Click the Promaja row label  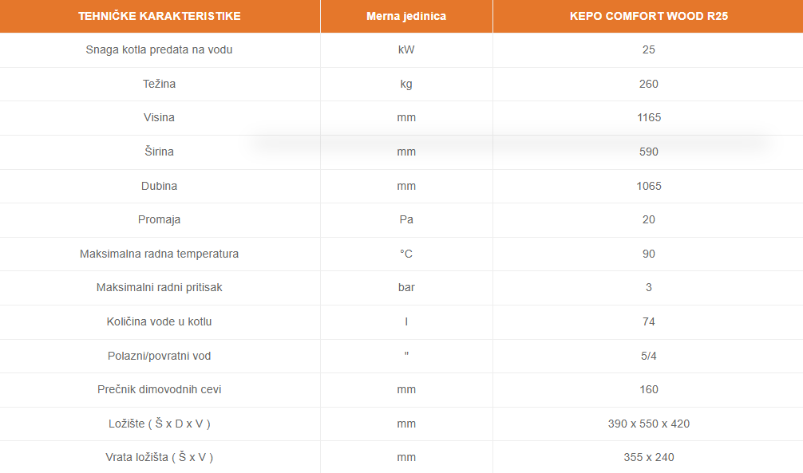pos(160,219)
